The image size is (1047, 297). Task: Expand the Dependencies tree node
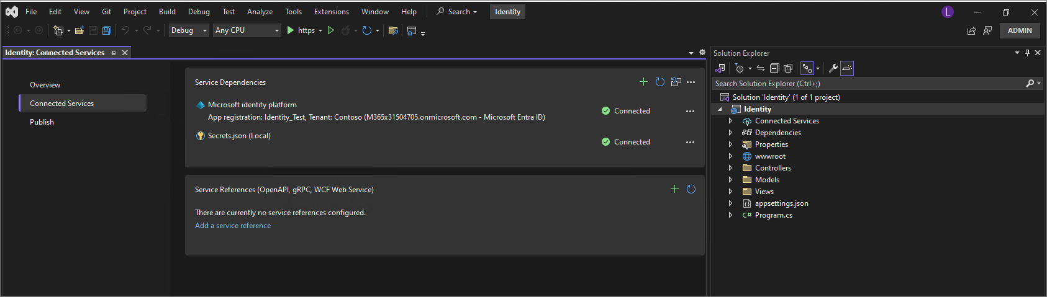pyautogui.click(x=730, y=133)
